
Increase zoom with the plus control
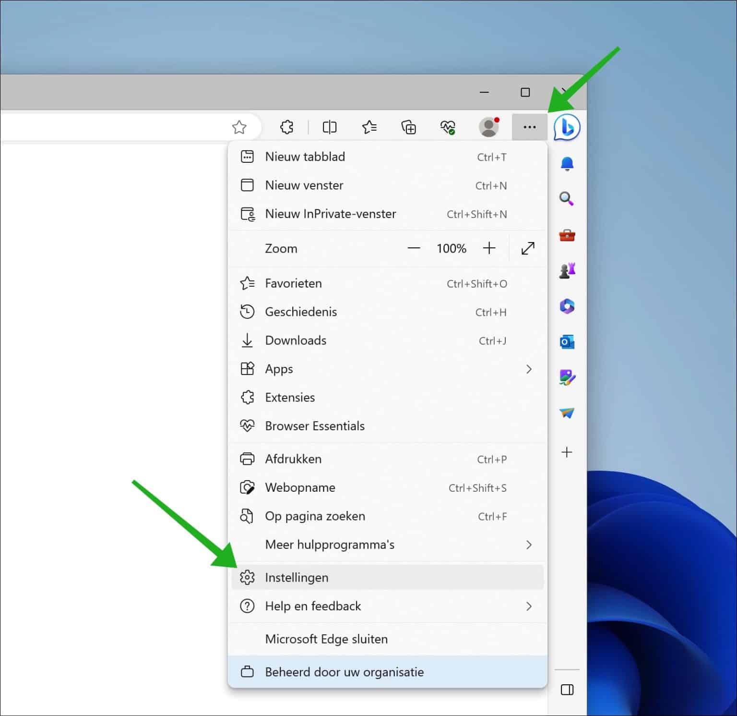489,248
